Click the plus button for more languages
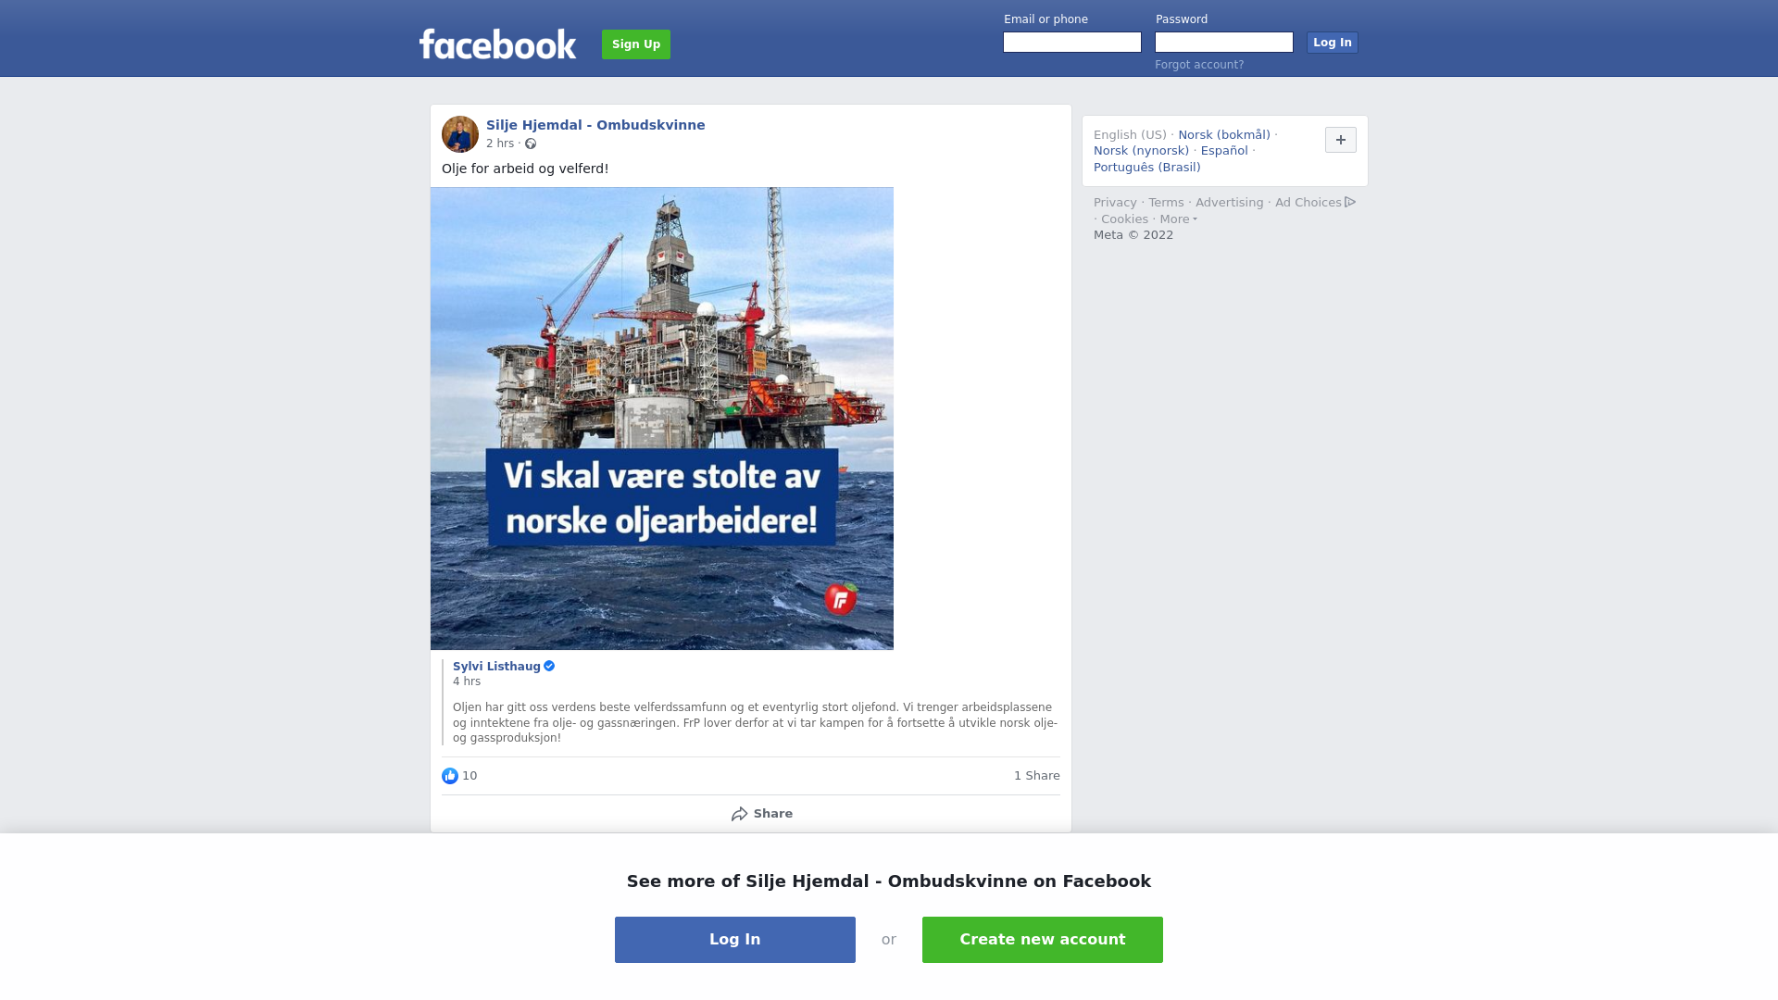The image size is (1778, 1000). coord(1341,140)
